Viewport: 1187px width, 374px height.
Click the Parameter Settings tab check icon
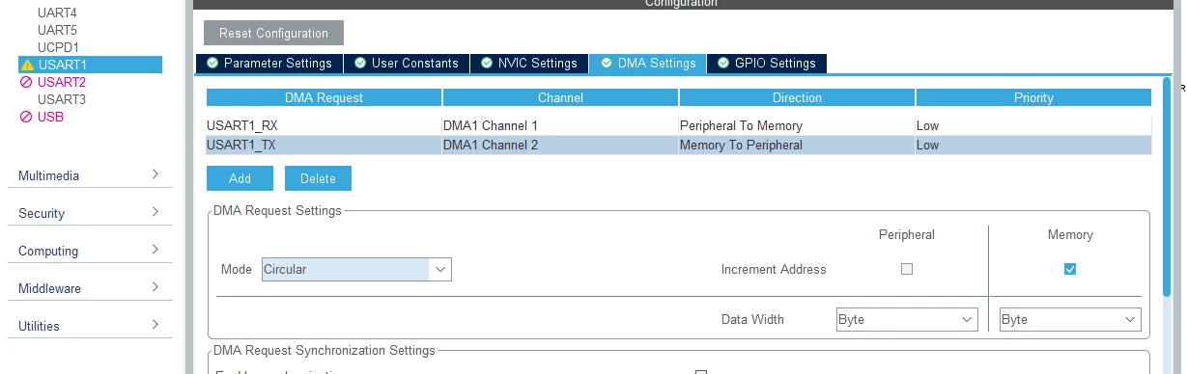[212, 63]
